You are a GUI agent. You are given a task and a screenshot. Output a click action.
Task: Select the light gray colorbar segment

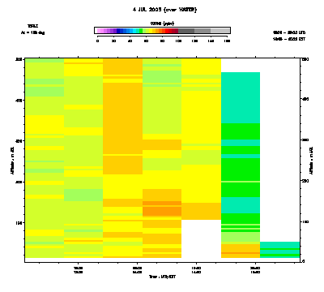[x=220, y=31]
